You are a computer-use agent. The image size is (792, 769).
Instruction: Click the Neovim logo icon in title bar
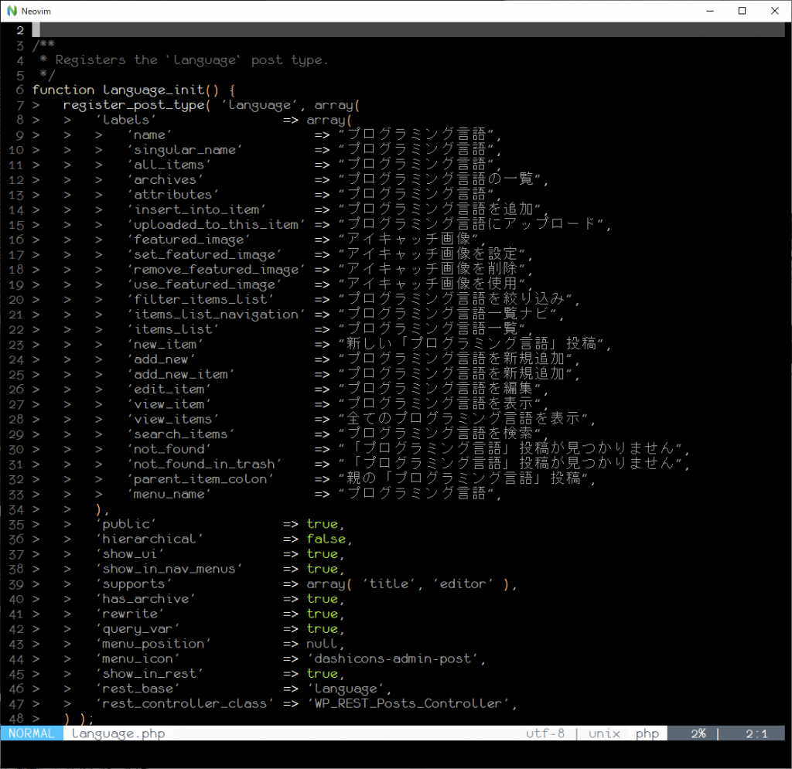tap(12, 11)
